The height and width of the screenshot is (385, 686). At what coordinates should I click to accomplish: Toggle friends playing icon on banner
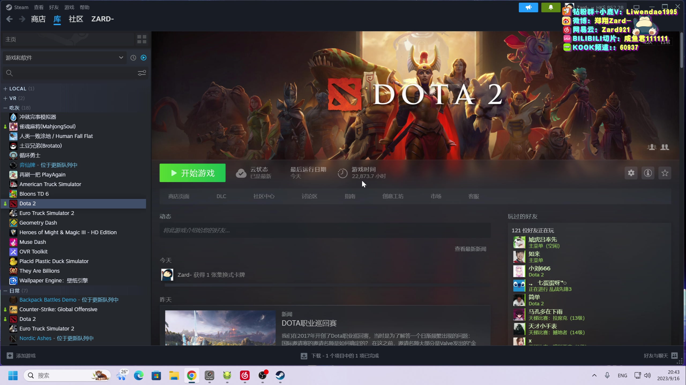(x=651, y=147)
